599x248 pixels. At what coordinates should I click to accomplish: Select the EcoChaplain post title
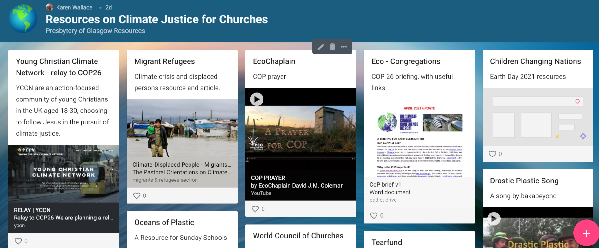click(274, 61)
